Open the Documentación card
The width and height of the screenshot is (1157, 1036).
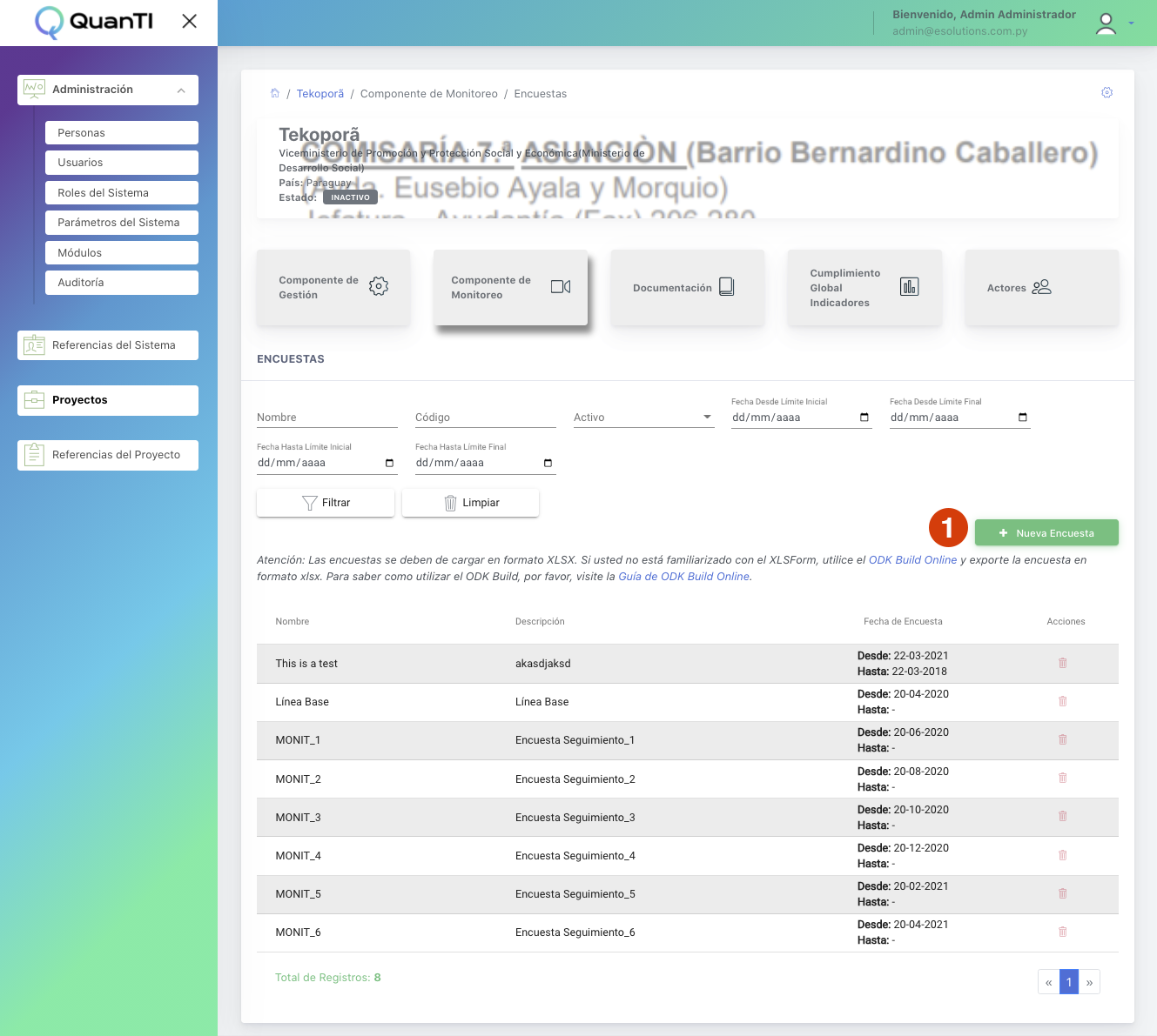688,288
